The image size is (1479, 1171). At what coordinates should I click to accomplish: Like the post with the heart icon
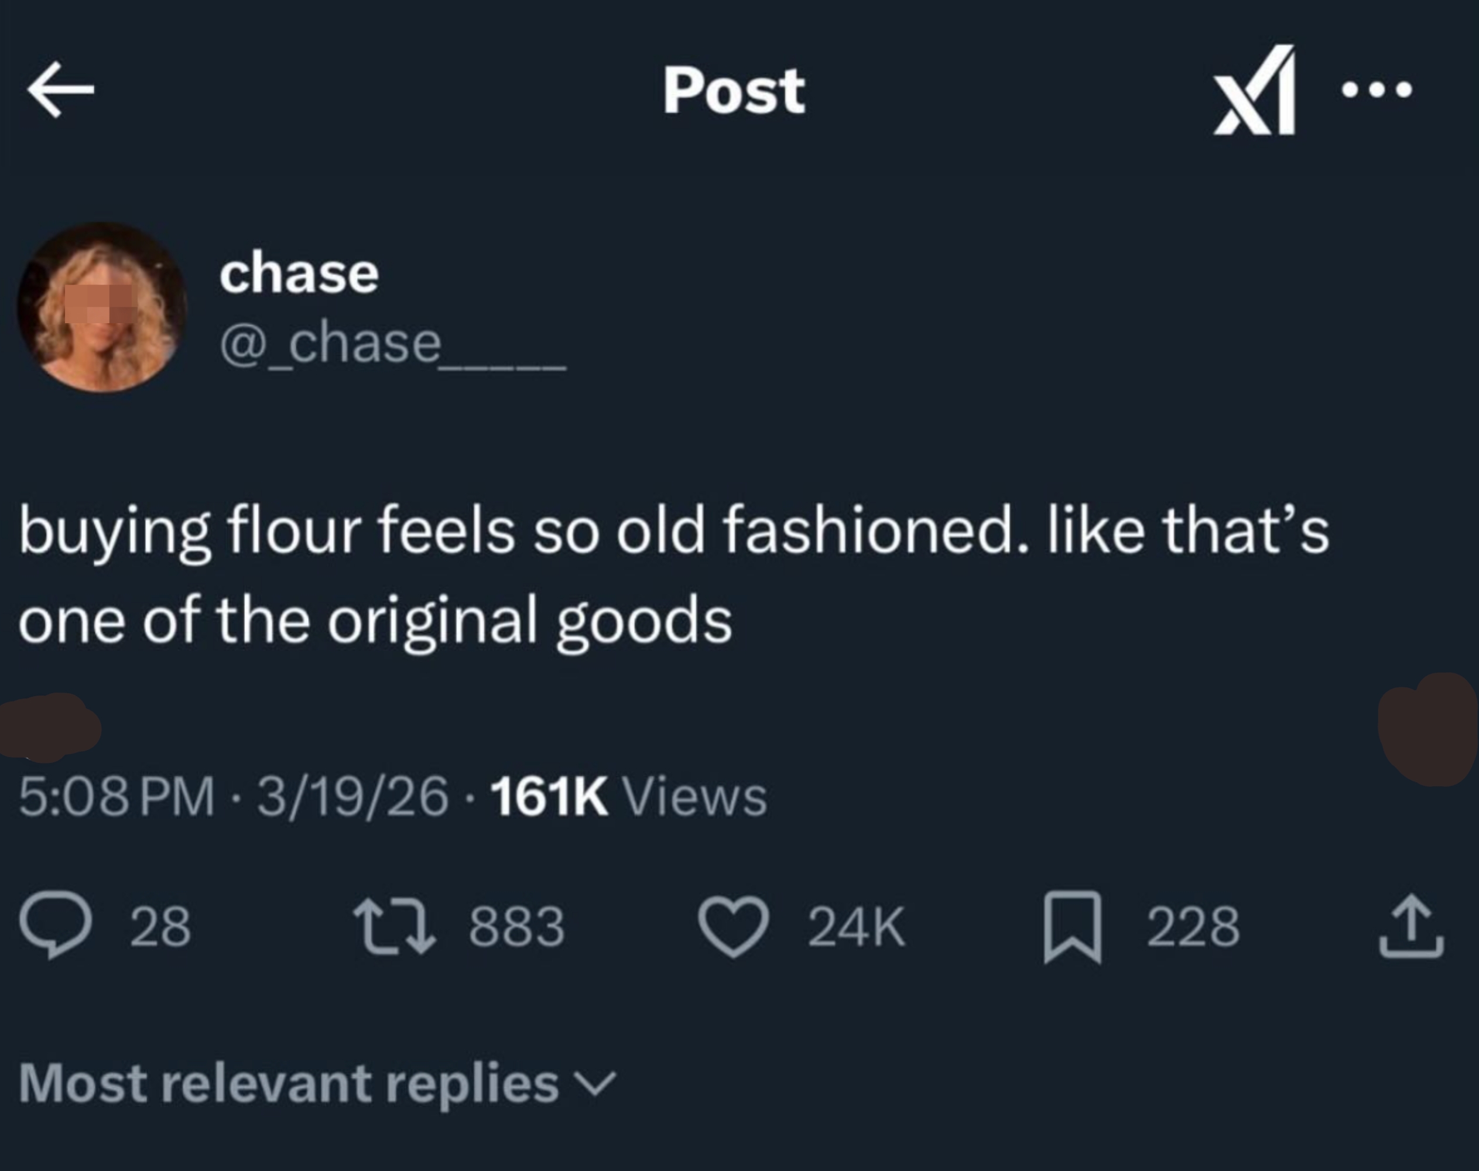(734, 926)
